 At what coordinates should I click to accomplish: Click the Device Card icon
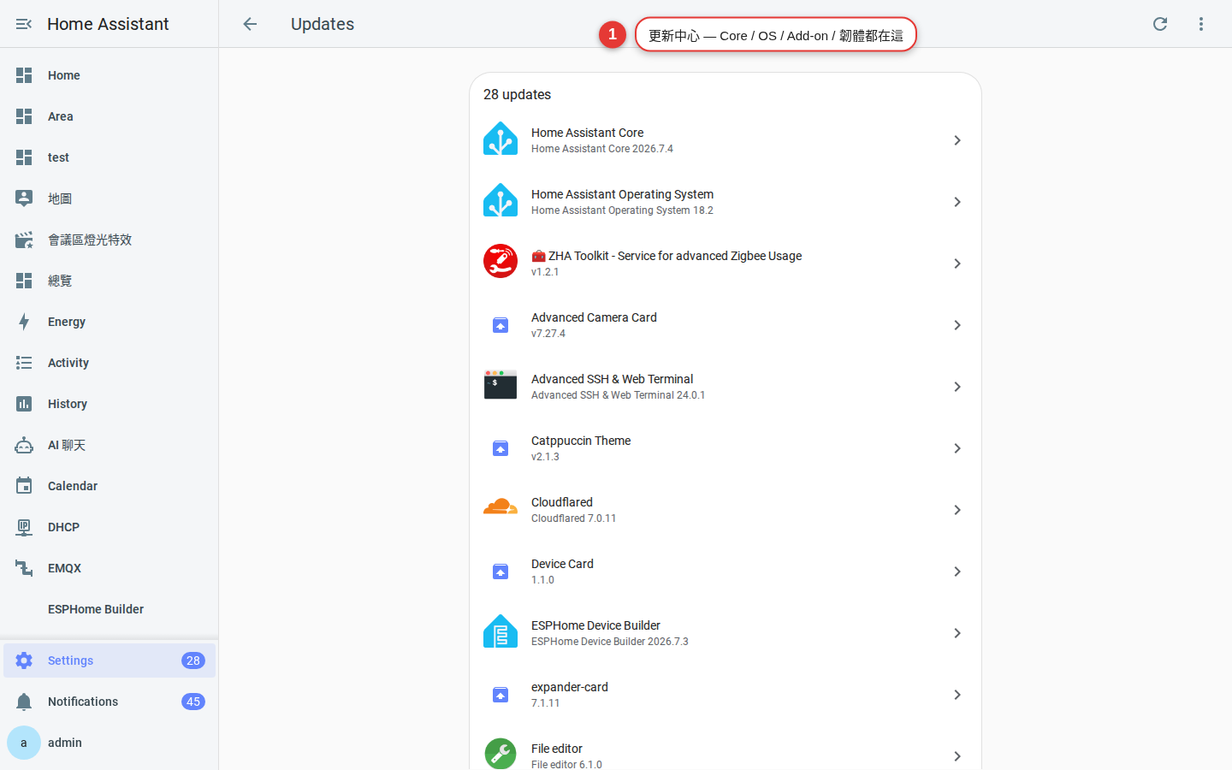[500, 572]
